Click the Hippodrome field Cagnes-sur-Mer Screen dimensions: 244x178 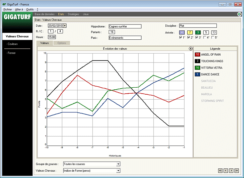[x=125, y=26]
